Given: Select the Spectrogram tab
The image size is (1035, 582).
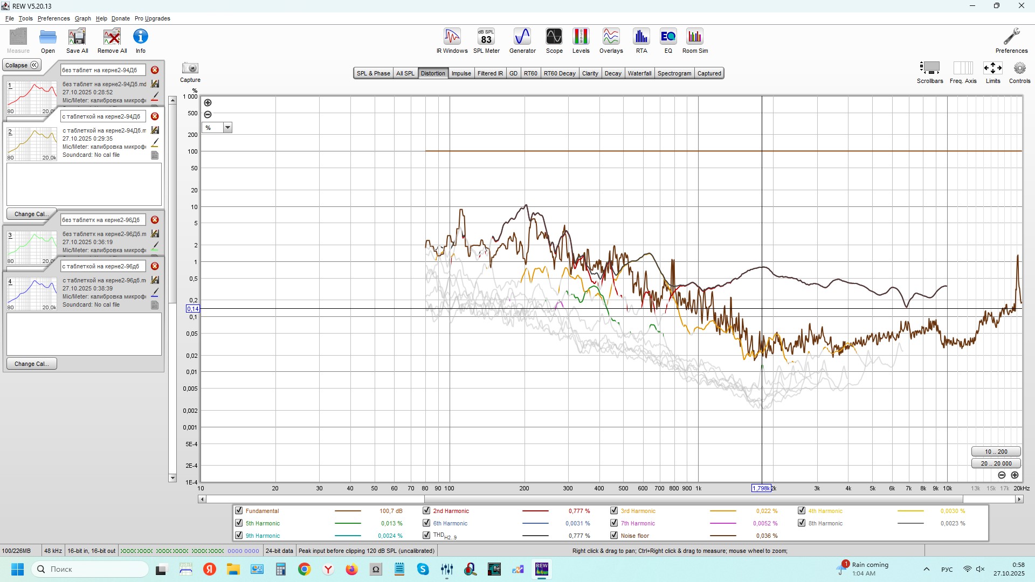Looking at the screenshot, I should [x=674, y=73].
